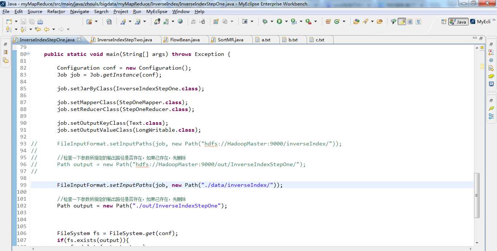
Task: Run the program with green play icon
Action: [279, 22]
